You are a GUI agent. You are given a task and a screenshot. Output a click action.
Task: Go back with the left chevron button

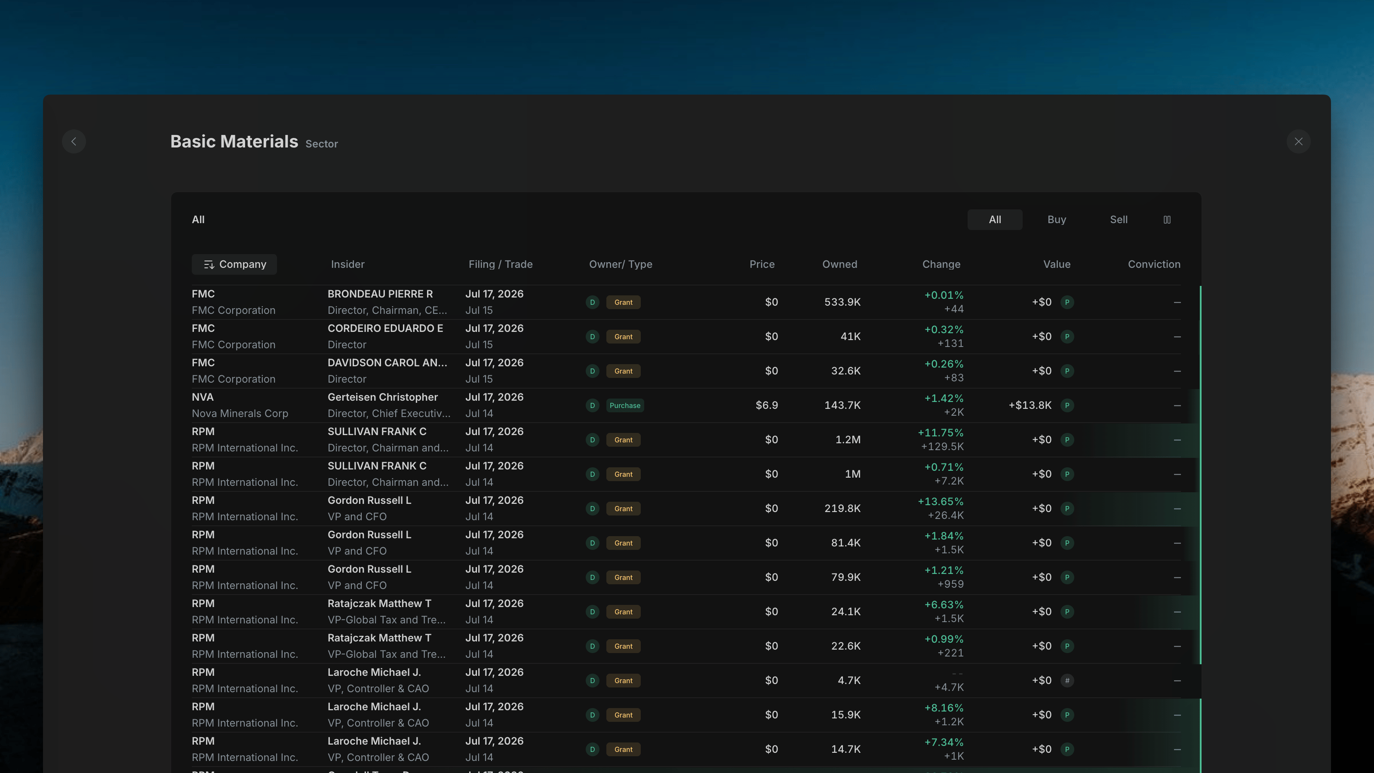point(74,141)
